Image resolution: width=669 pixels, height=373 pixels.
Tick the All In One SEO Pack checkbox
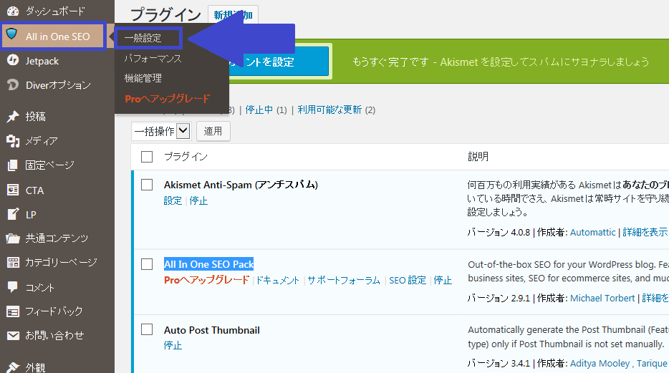[147, 264]
